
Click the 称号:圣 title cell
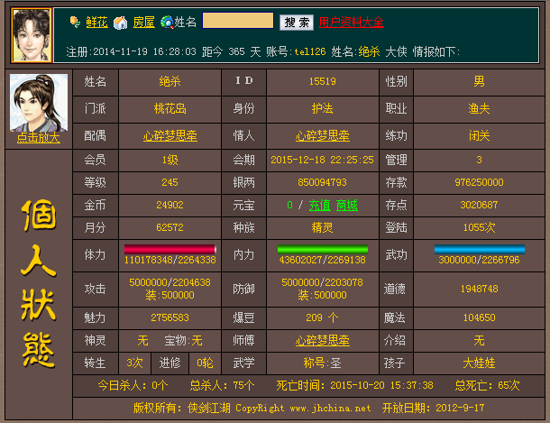(323, 363)
